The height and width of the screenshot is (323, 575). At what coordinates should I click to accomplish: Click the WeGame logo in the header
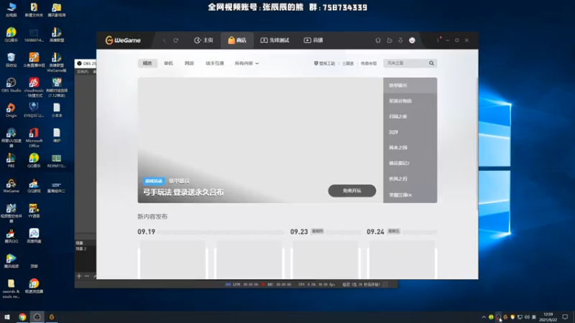click(123, 40)
